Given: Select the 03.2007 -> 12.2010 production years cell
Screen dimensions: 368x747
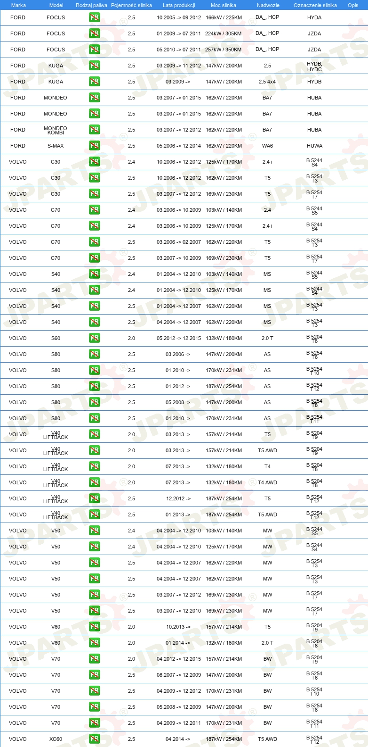Looking at the screenshot, I should [179, 611].
